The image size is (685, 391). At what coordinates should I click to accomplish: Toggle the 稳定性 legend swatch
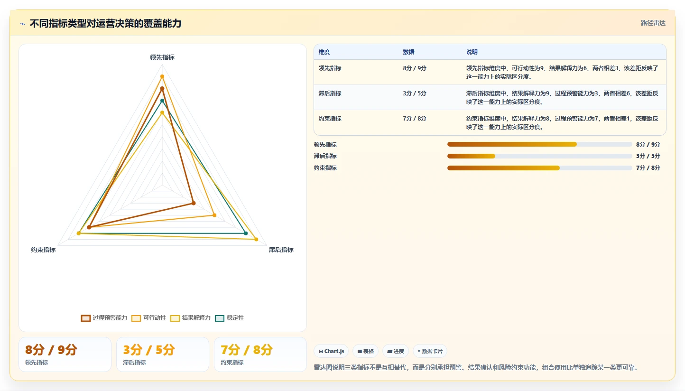pos(220,318)
